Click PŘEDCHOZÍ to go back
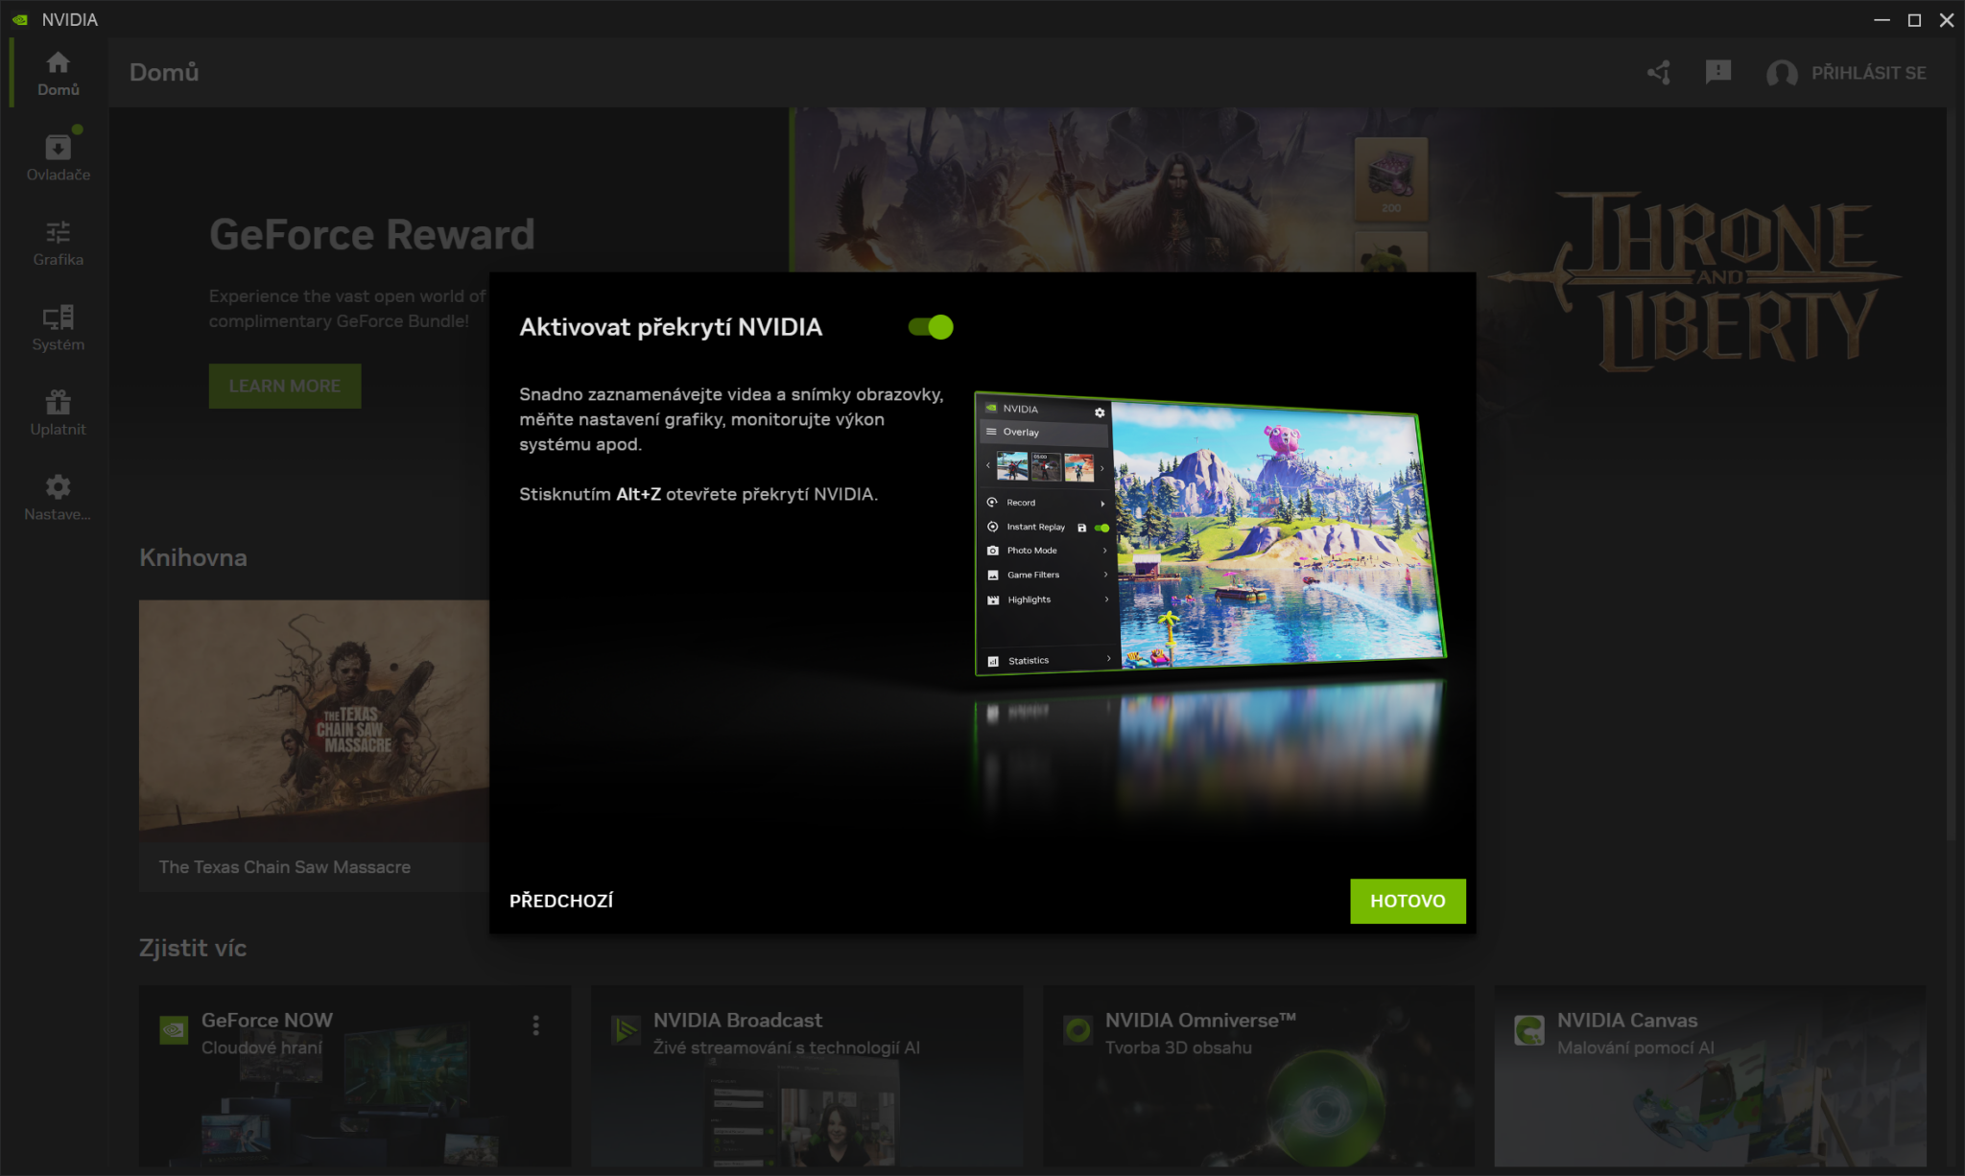Viewport: 1965px width, 1176px height. [561, 900]
